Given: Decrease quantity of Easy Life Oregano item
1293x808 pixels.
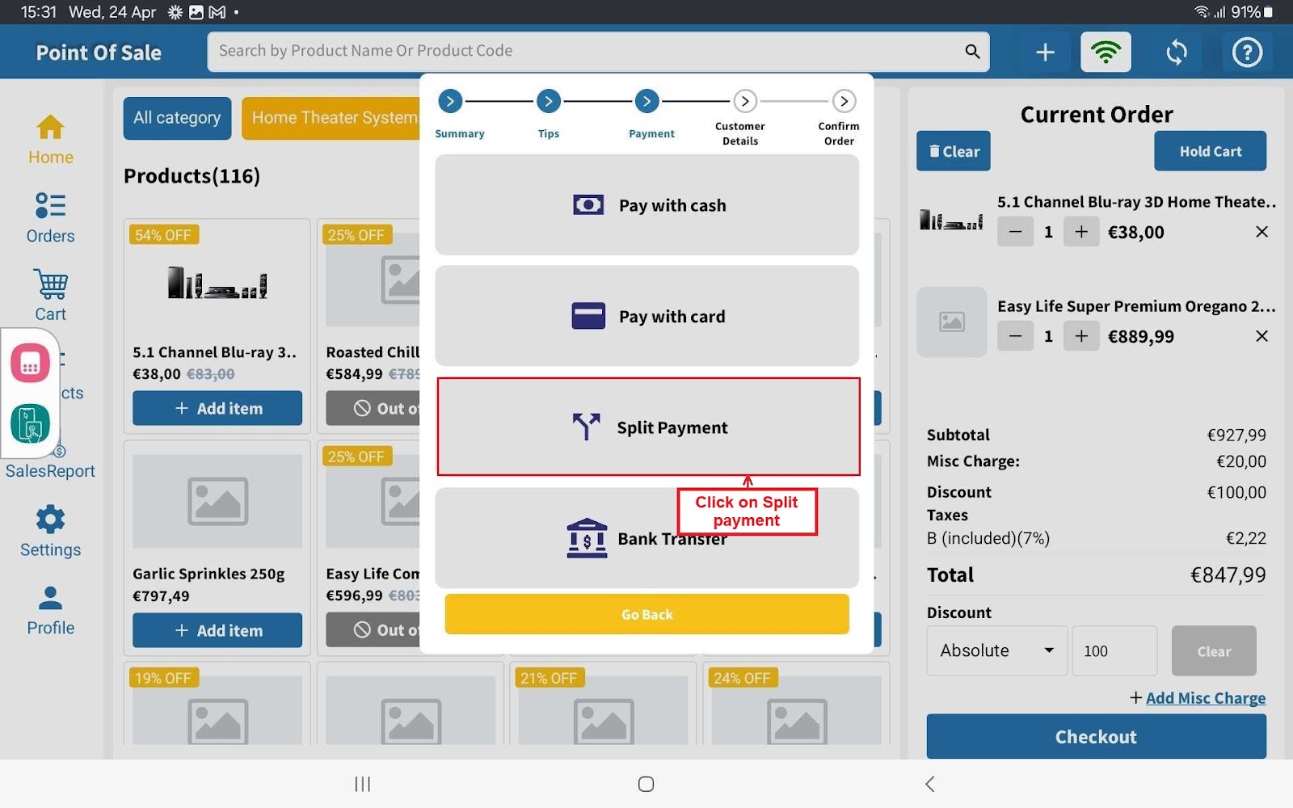Looking at the screenshot, I should 1015,337.
